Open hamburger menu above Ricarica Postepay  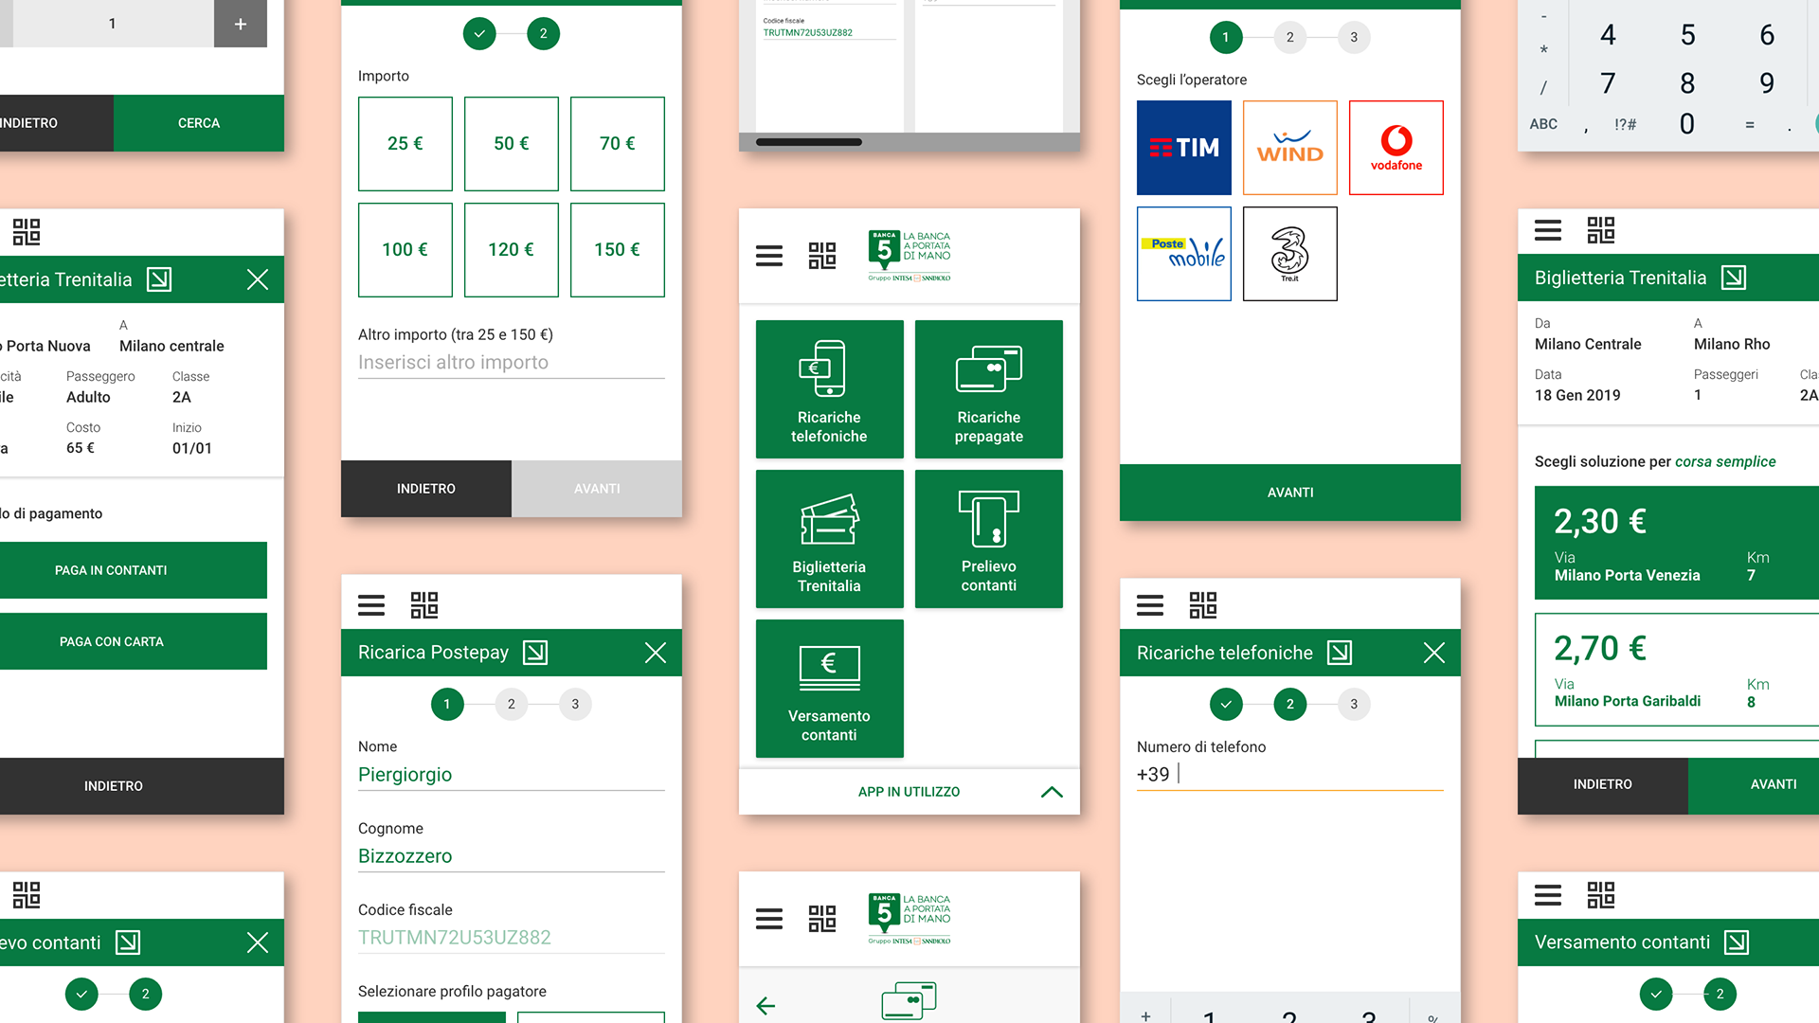[x=371, y=605]
